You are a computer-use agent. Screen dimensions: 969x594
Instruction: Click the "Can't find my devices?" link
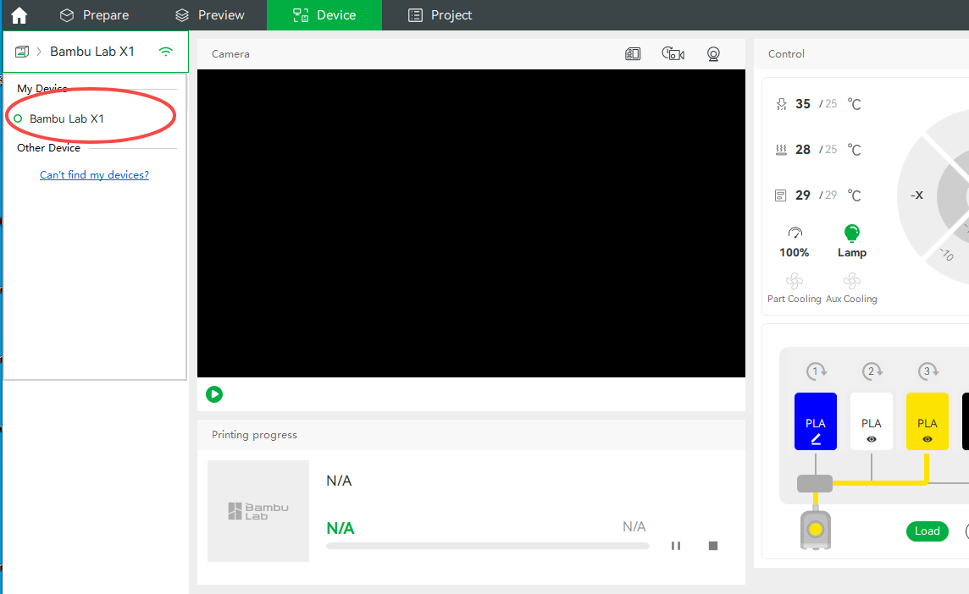95,175
